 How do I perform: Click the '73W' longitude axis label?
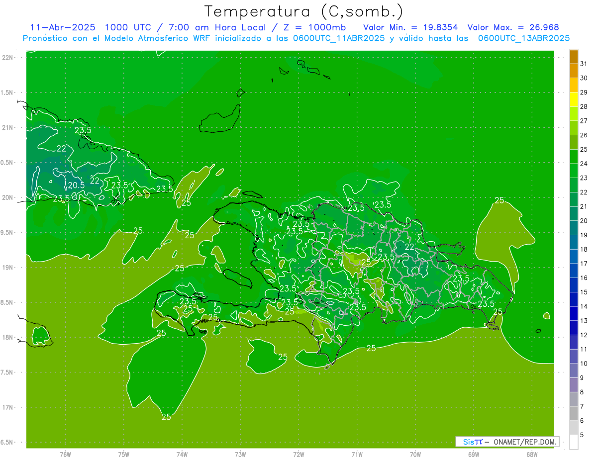point(240,454)
